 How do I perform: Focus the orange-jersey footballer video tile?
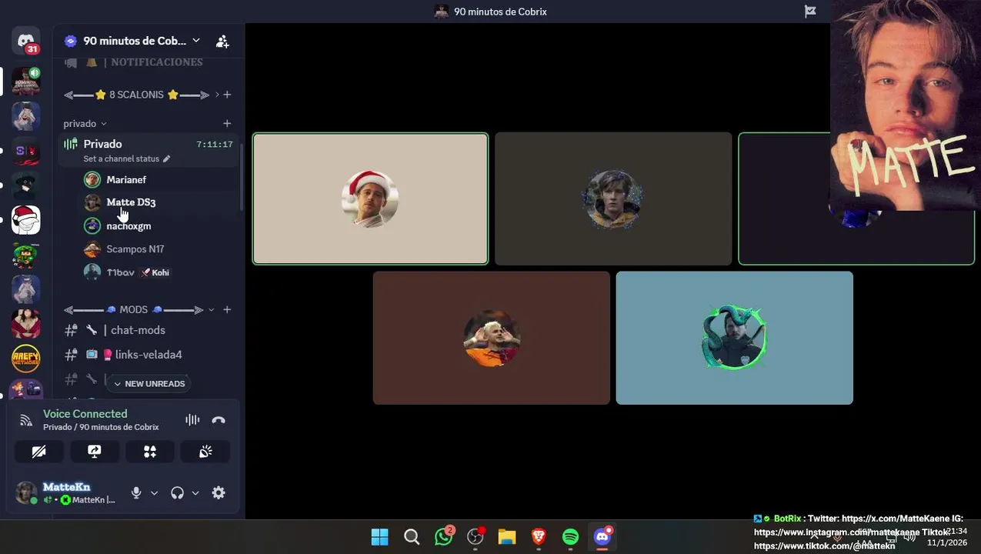point(492,338)
